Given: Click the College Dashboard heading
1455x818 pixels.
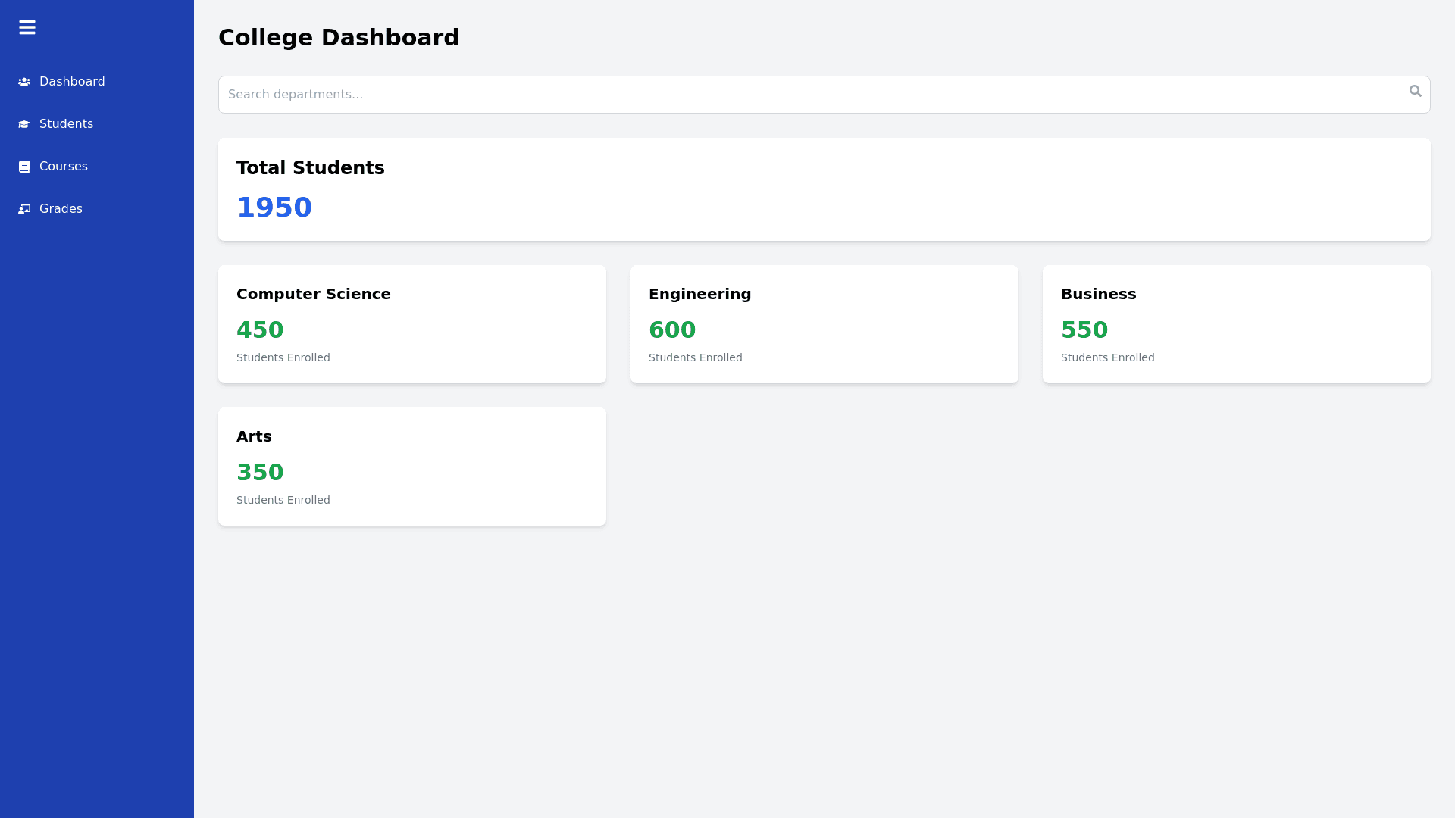Looking at the screenshot, I should tap(339, 37).
